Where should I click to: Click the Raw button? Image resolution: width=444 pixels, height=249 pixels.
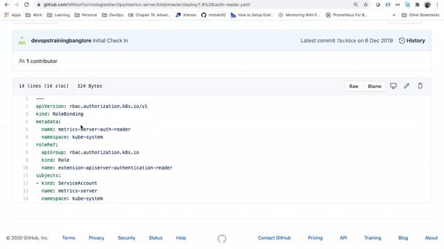[354, 86]
